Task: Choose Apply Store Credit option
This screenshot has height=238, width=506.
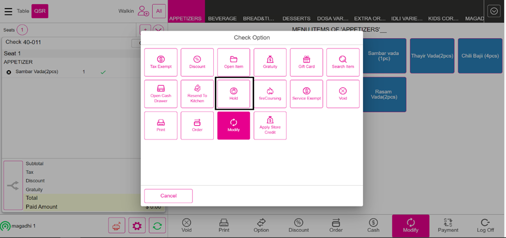Action: pos(270,126)
